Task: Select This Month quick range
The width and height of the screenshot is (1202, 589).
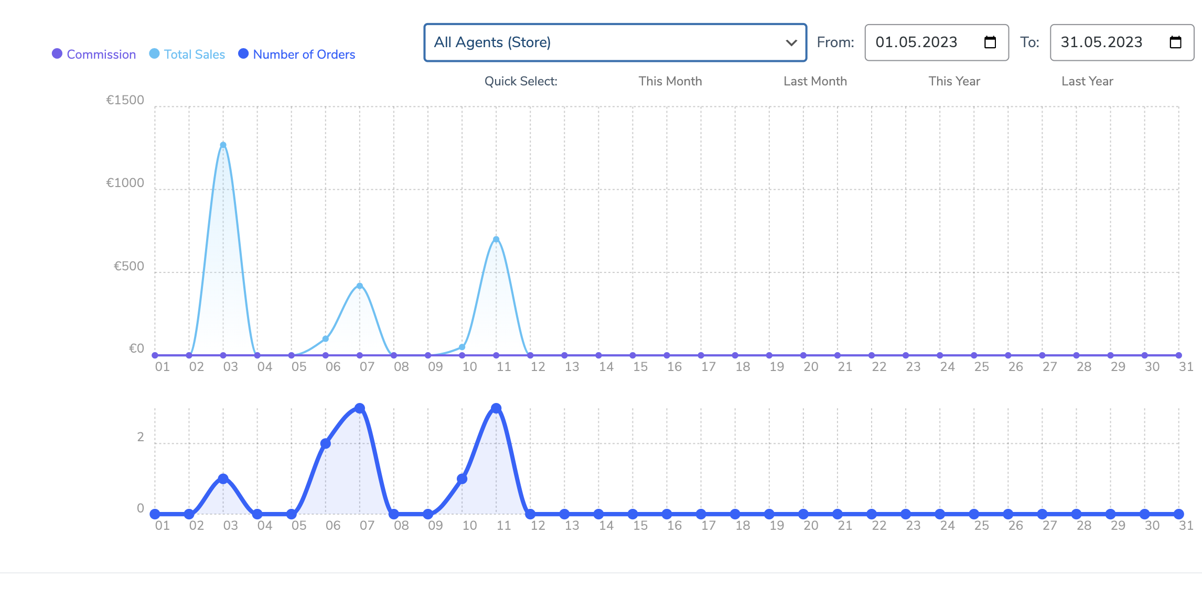Action: pyautogui.click(x=670, y=81)
